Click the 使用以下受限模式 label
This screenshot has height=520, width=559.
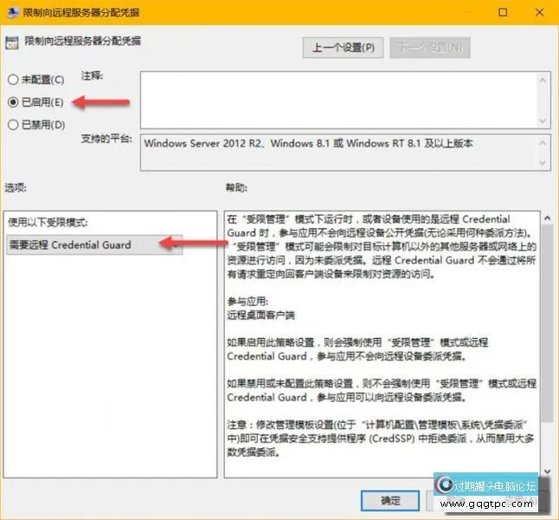click(x=48, y=223)
